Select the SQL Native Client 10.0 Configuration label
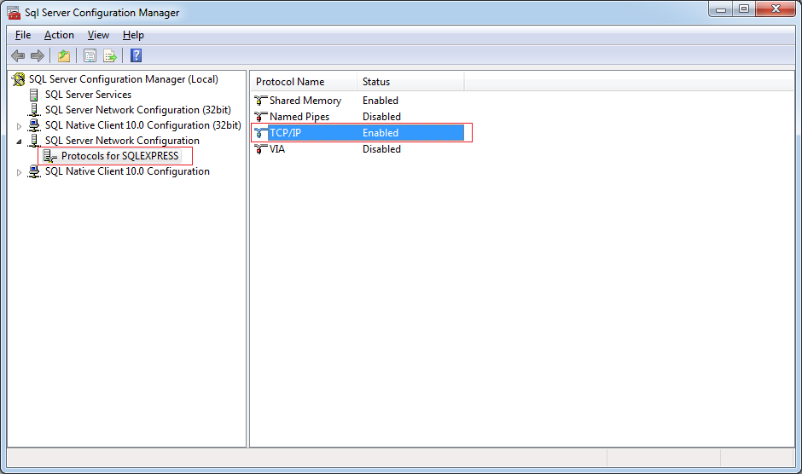This screenshot has height=474, width=802. coord(127,171)
